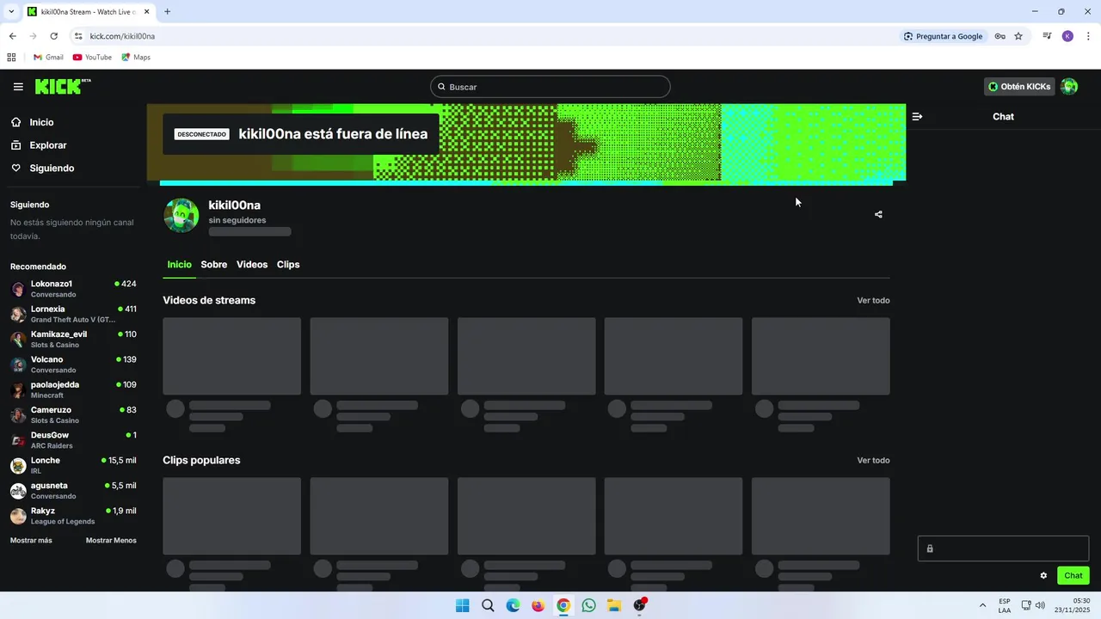The width and height of the screenshot is (1101, 619).
Task: Click the share icon on channel header
Action: point(878,214)
